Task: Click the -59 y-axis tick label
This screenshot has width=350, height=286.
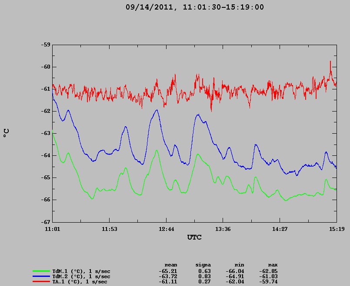Action: click(x=46, y=45)
